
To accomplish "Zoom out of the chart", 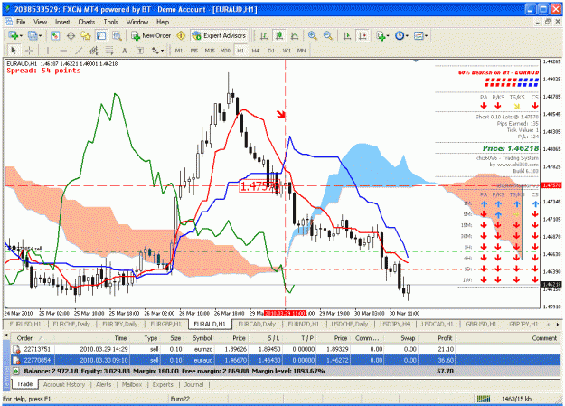I will pyautogui.click(x=327, y=35).
